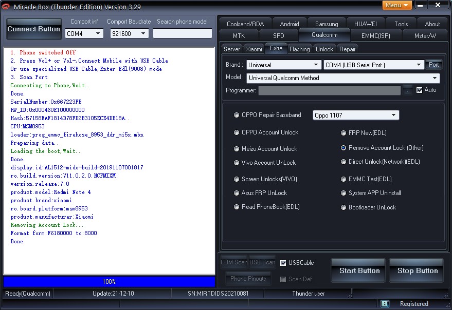This screenshot has width=452, height=310.
Task: Toggle the Scan Def checkbox
Action: 283,279
